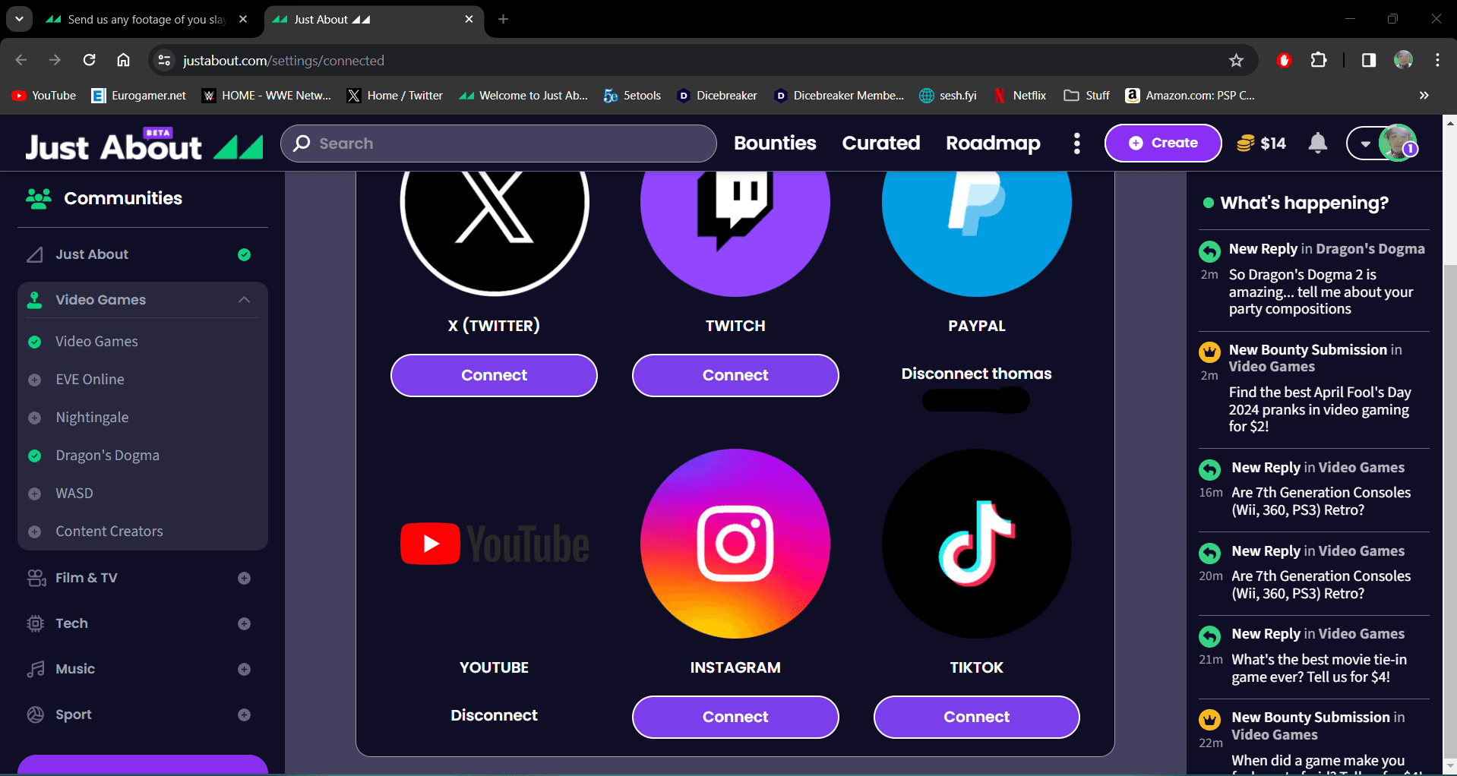1457x776 pixels.
Task: Join EVE Online with its plus icon
Action: point(34,380)
